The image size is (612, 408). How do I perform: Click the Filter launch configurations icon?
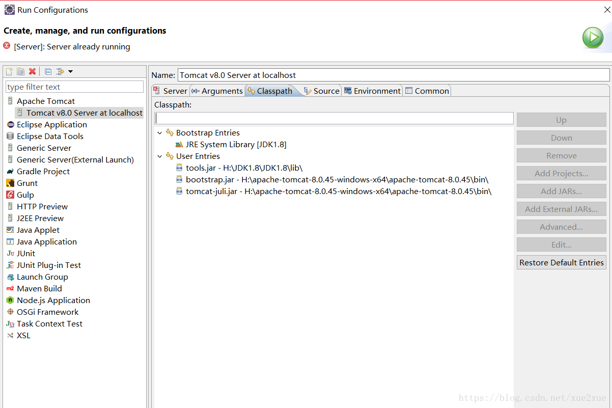[60, 71]
